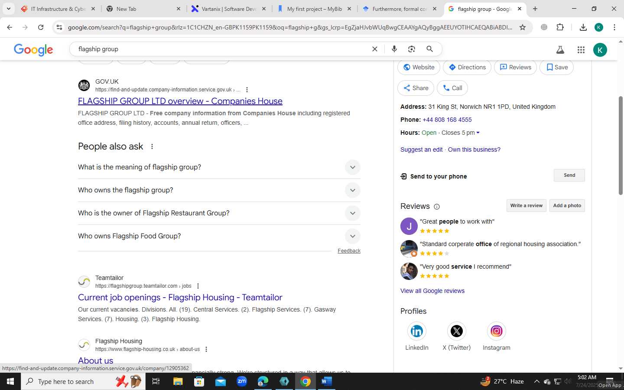Image resolution: width=624 pixels, height=390 pixels.
Task: Expand 'Who is the owner of Flagship Restaurant Group?'
Action: click(x=219, y=213)
